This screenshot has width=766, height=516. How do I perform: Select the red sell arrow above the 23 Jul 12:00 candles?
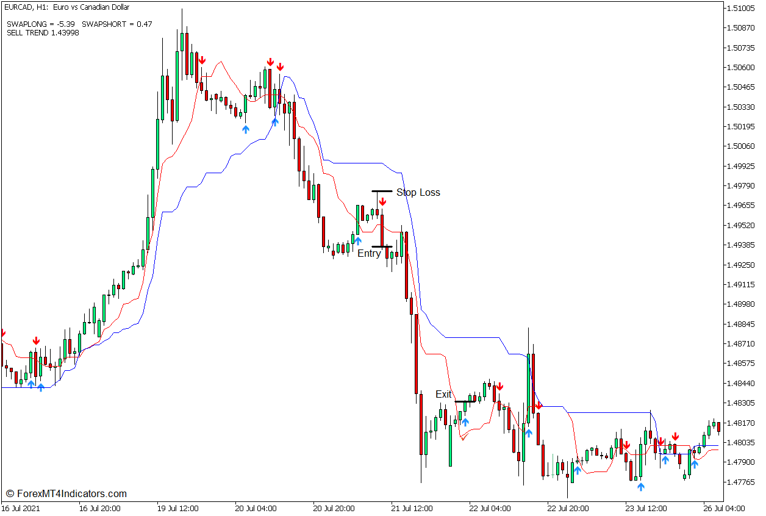626,446
